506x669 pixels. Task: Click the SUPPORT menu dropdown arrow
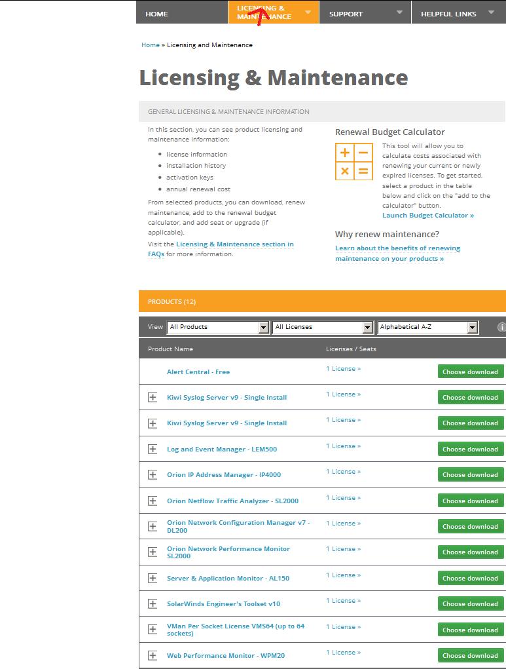(399, 12)
